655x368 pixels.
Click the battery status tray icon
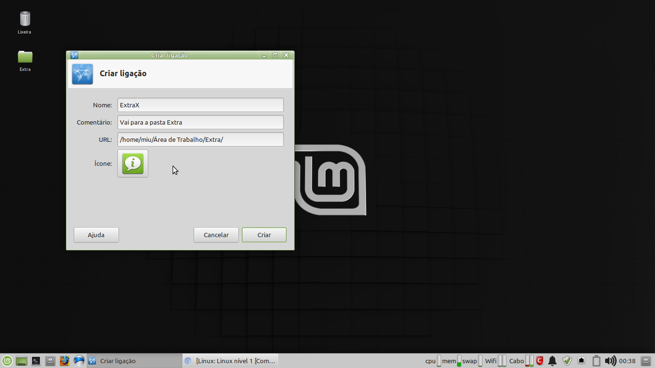pyautogui.click(x=597, y=361)
